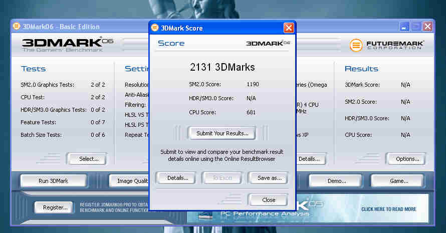Click the Score heading in dialog
Viewport: 446px width, 233px height.
point(171,43)
